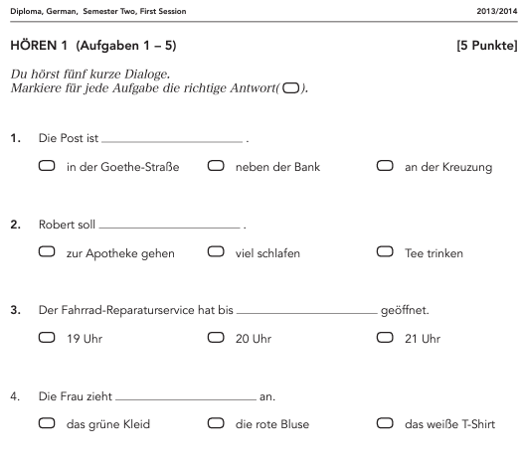The image size is (521, 460).
Task: Click the blank line after 'Die Post ist'
Action: (x=172, y=142)
